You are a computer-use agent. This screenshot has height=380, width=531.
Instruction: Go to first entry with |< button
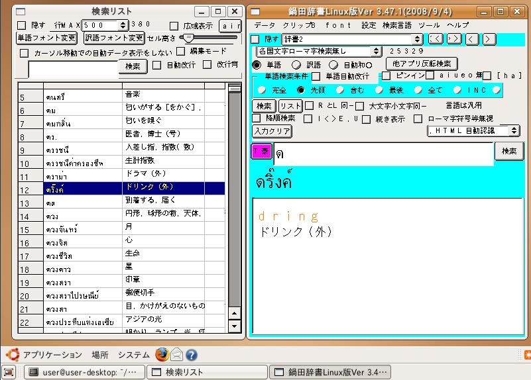pos(436,39)
